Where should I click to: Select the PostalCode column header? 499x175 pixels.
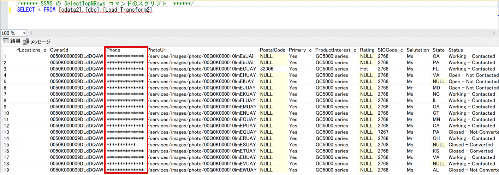[x=273, y=50]
